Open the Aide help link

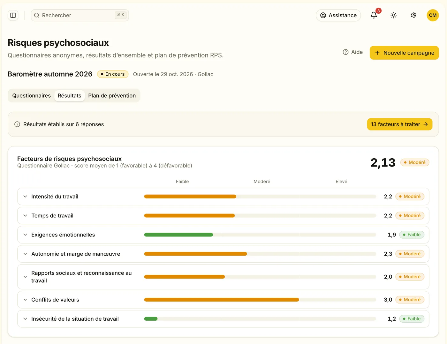tap(353, 52)
